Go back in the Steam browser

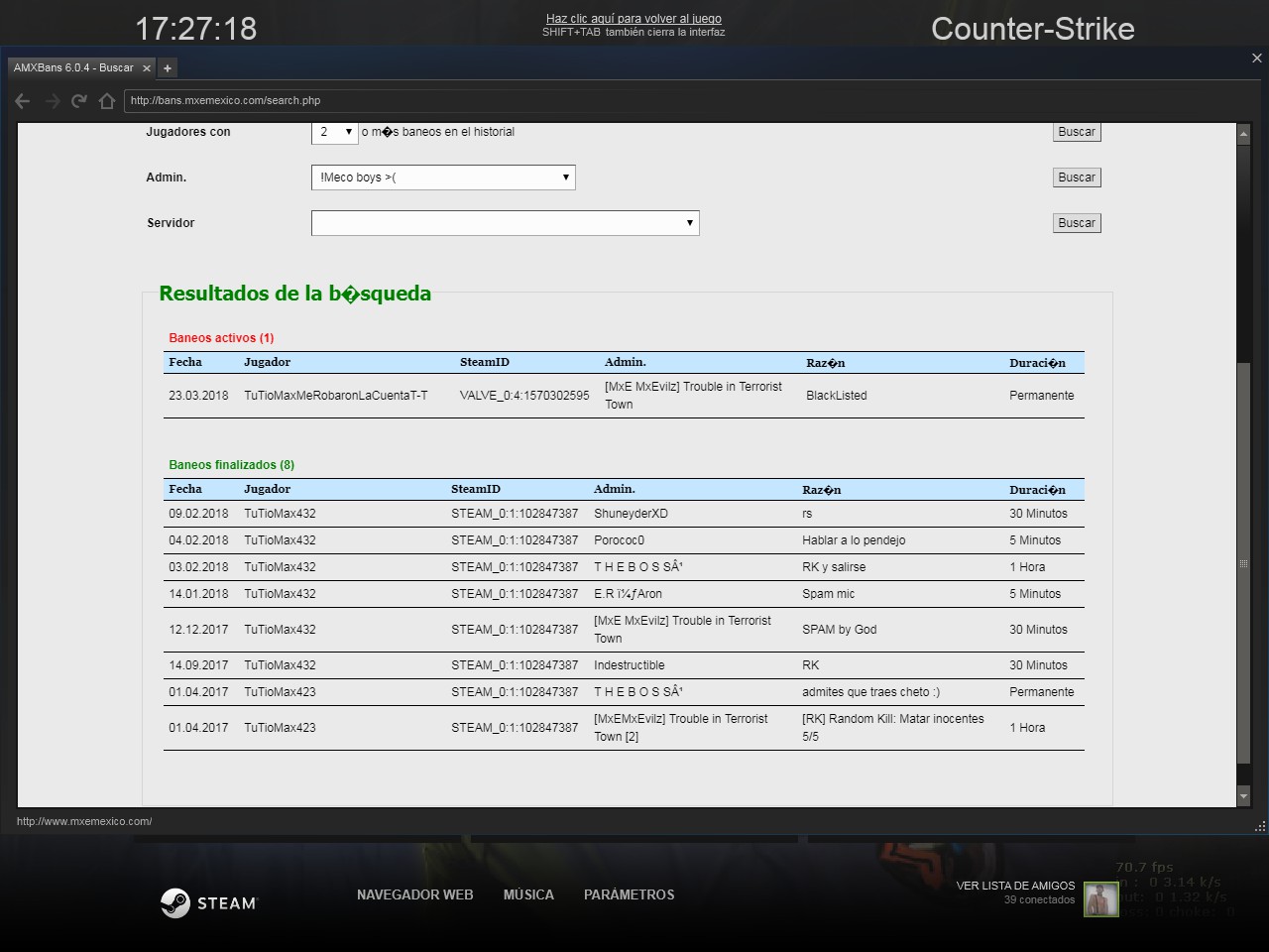23,100
